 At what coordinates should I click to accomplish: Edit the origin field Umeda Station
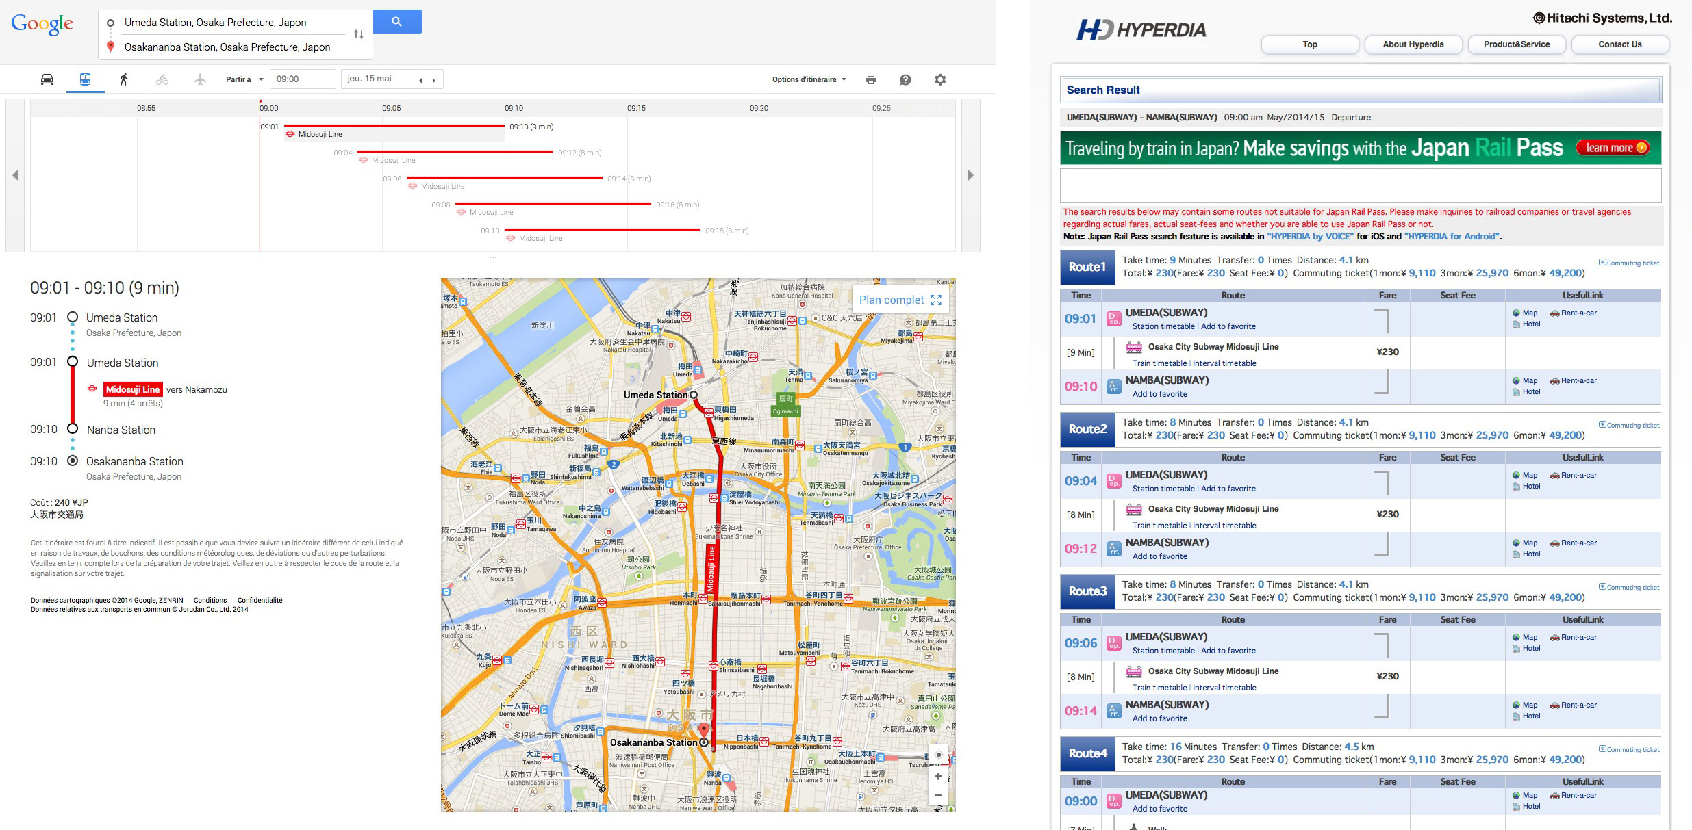coord(234,23)
